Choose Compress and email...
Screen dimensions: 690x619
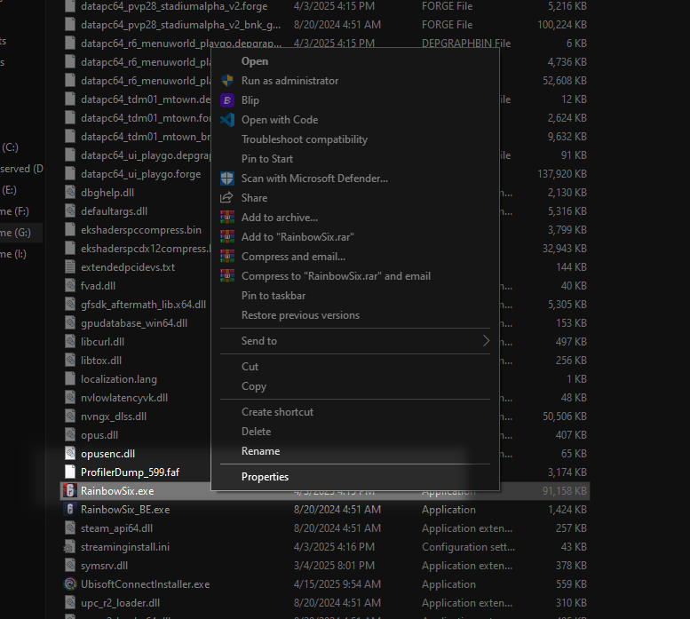[x=354, y=257]
